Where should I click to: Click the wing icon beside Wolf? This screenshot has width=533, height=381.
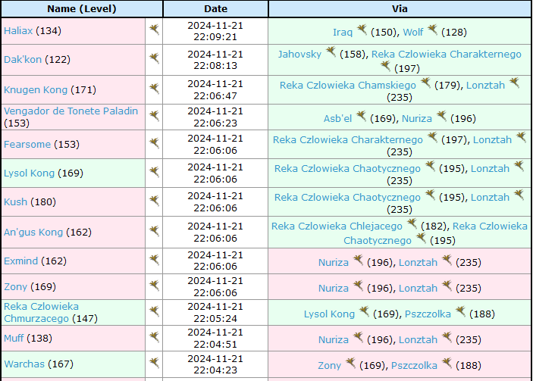coord(432,30)
